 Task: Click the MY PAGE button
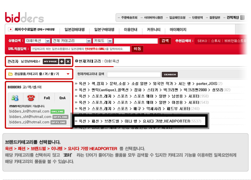click(x=51, y=61)
